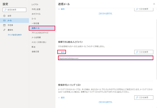Click the envelope icon beside メール
Viewport: 157px width, 108px height.
point(4,21)
